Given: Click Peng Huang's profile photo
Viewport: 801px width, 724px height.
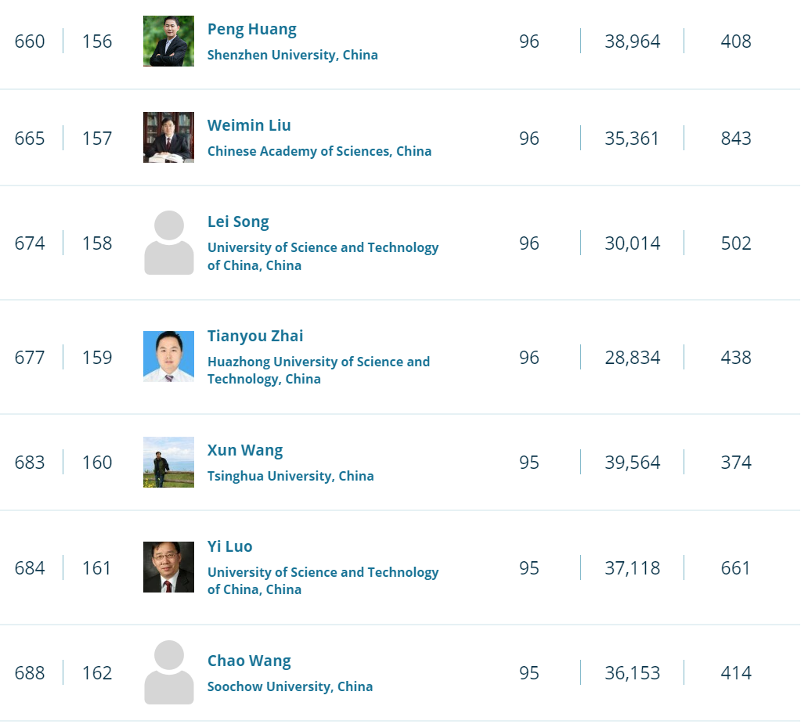Looking at the screenshot, I should pos(168,41).
